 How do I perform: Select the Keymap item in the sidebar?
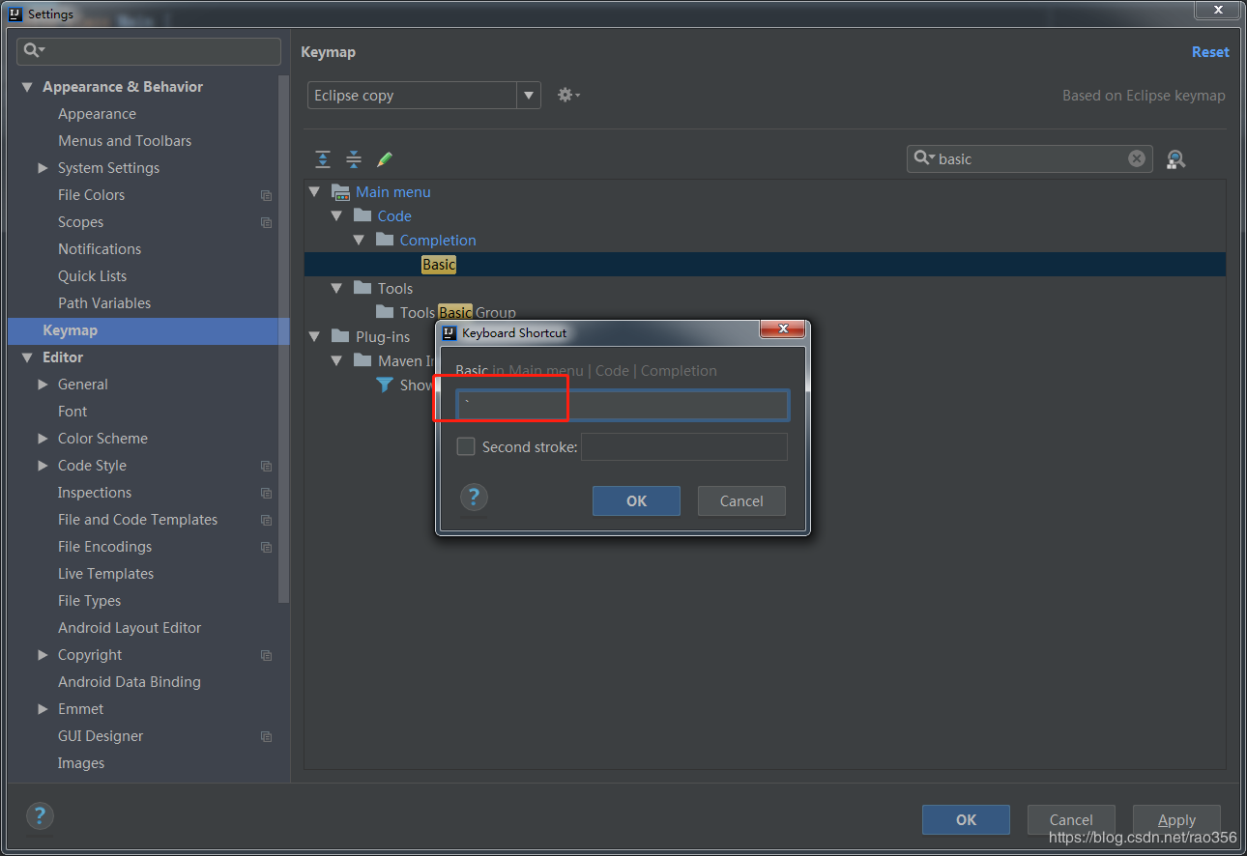(149, 330)
